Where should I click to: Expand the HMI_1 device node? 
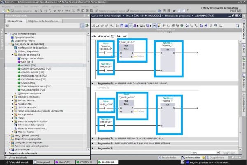click(x=9, y=135)
